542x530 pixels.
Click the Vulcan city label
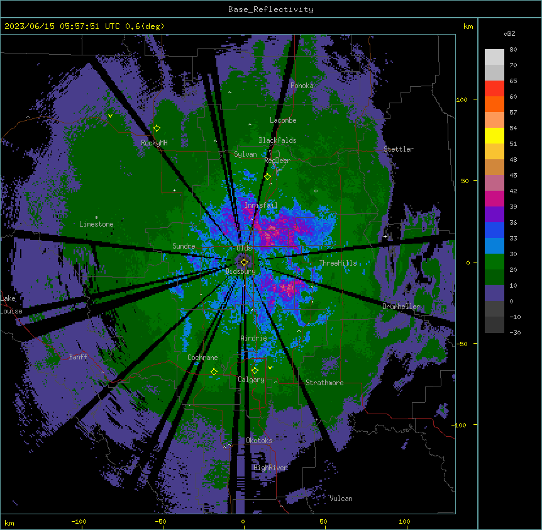[341, 499]
